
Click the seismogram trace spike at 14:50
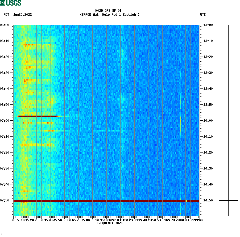click(x=228, y=201)
